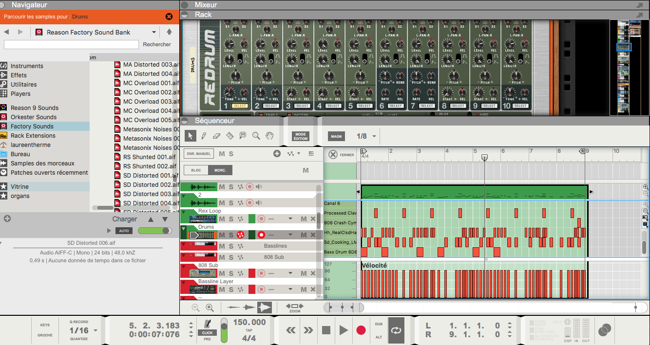This screenshot has width=650, height=345.
Task: Click the FERMER close edit button
Action: tap(341, 155)
